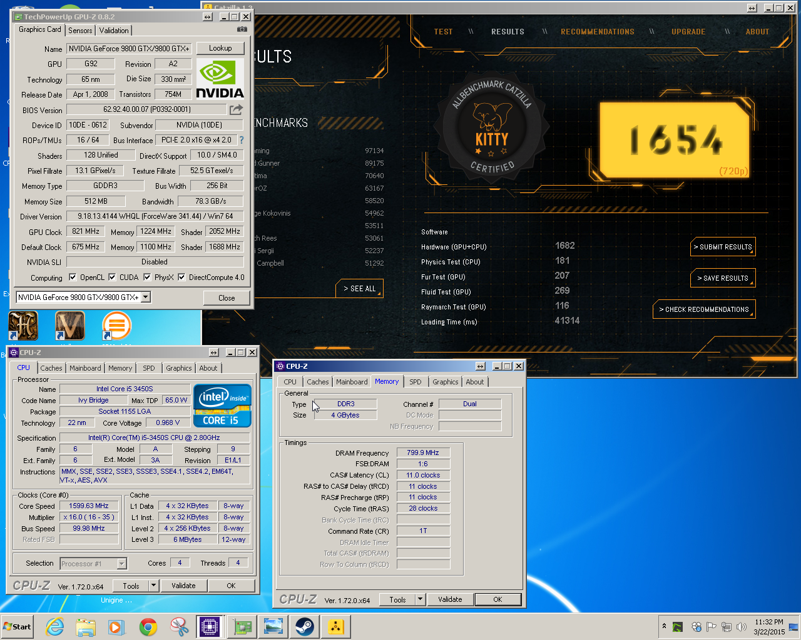801x640 pixels.
Task: Click the taskbar clock showing 11:32 PM
Action: tap(769, 627)
